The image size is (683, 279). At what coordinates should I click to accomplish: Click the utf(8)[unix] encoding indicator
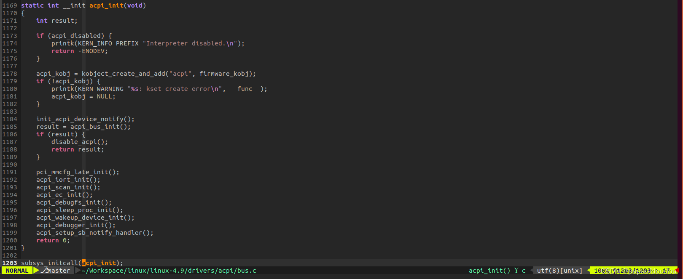coord(559,271)
